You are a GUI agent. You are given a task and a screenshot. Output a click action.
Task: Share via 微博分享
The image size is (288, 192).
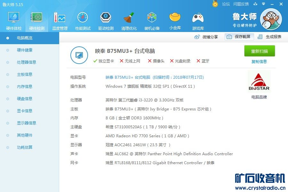[206, 37]
